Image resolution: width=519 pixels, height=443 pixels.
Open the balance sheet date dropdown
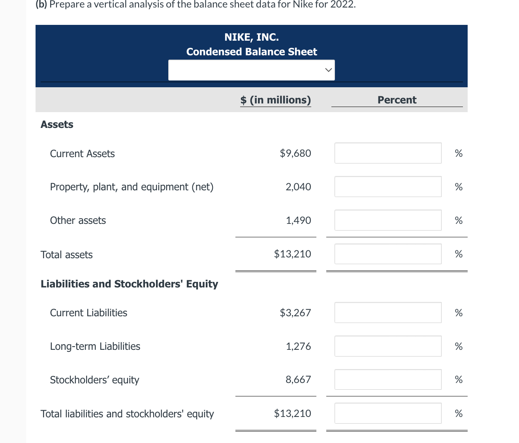click(x=251, y=70)
